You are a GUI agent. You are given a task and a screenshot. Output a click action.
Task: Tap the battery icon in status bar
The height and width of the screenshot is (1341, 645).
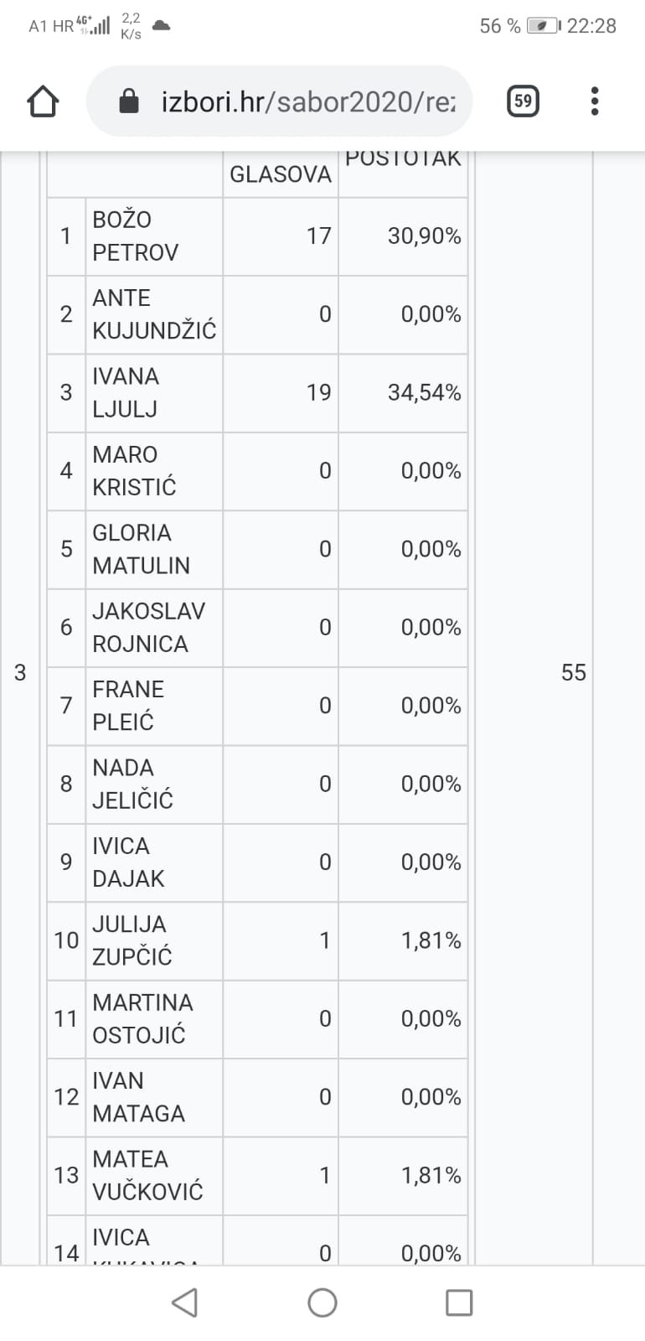pos(543,26)
